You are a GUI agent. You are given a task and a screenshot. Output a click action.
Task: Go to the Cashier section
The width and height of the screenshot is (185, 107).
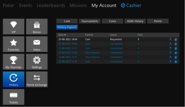[131, 5]
